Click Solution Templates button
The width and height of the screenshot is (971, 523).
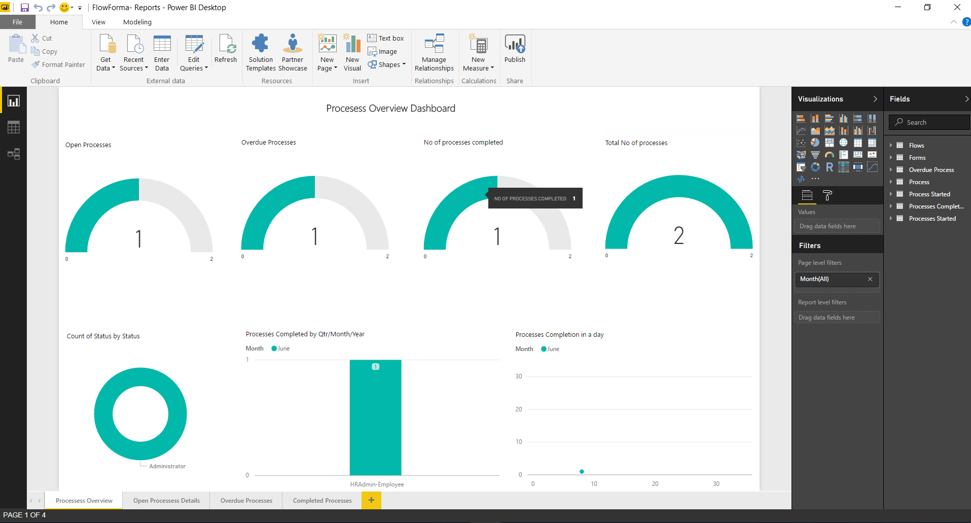pyautogui.click(x=261, y=53)
